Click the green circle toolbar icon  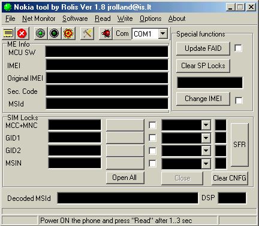point(41,33)
